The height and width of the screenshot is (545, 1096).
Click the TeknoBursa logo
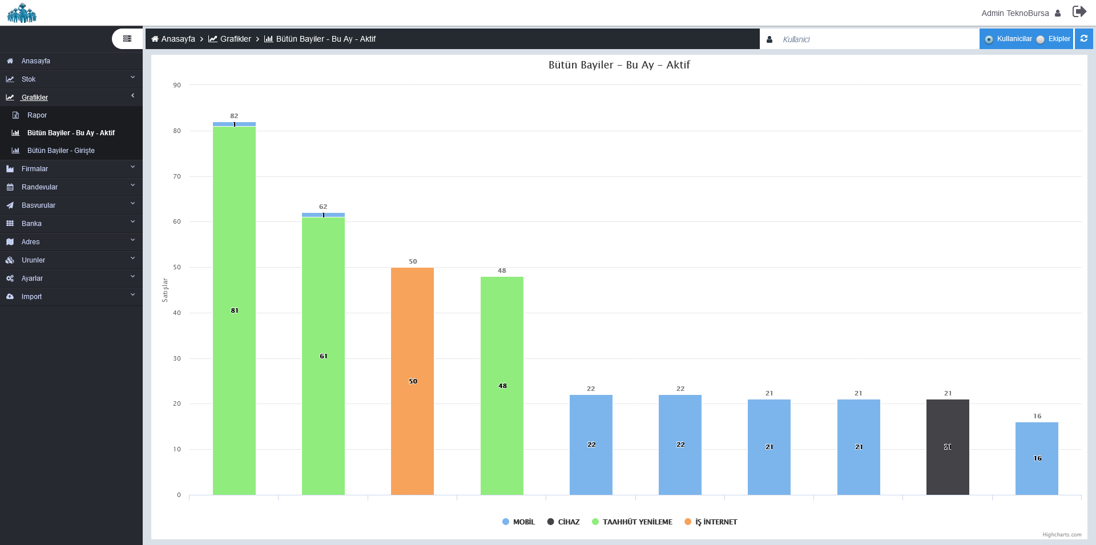pyautogui.click(x=22, y=13)
